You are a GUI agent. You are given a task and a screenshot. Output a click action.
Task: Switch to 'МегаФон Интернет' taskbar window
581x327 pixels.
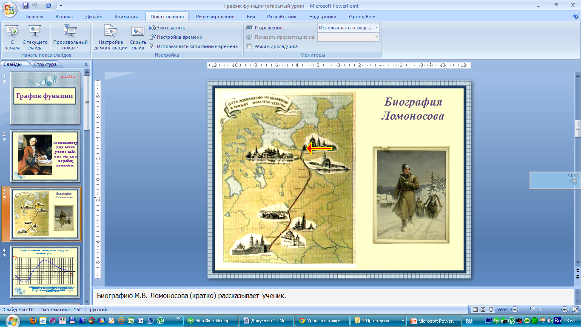click(210, 321)
